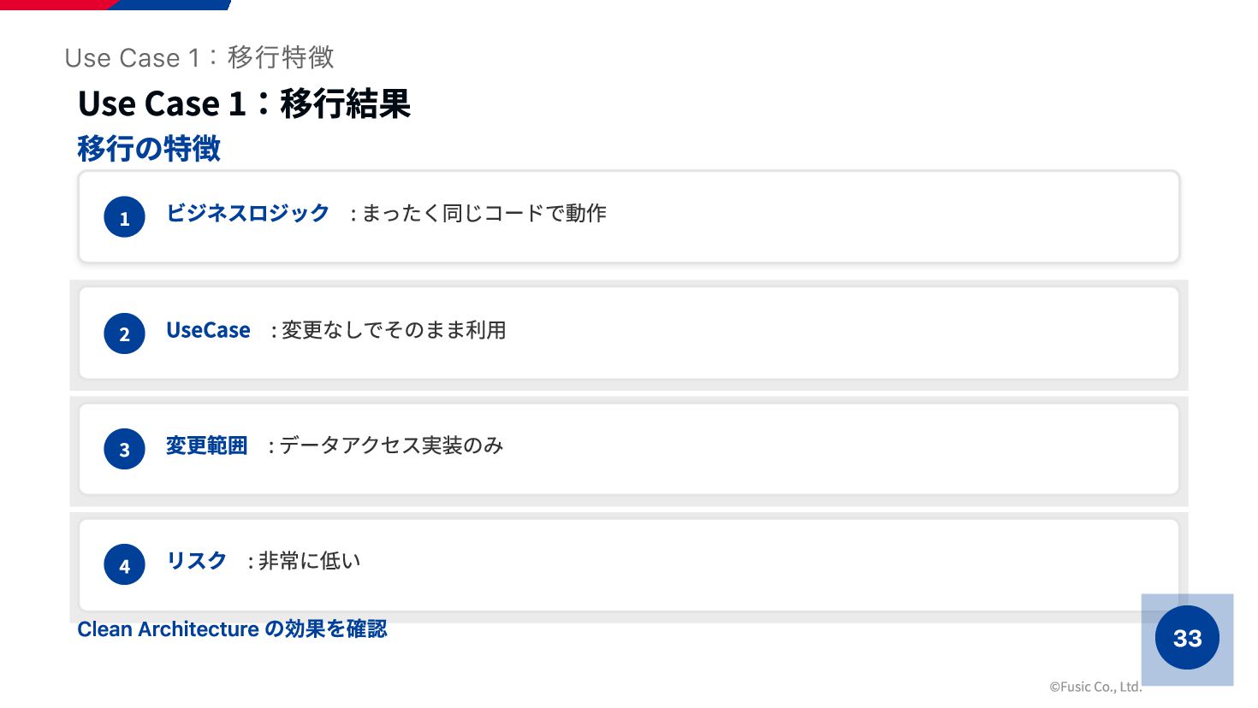Click the number 4 circle badge

point(124,564)
